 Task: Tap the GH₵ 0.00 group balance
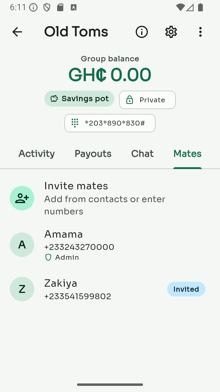point(110,75)
